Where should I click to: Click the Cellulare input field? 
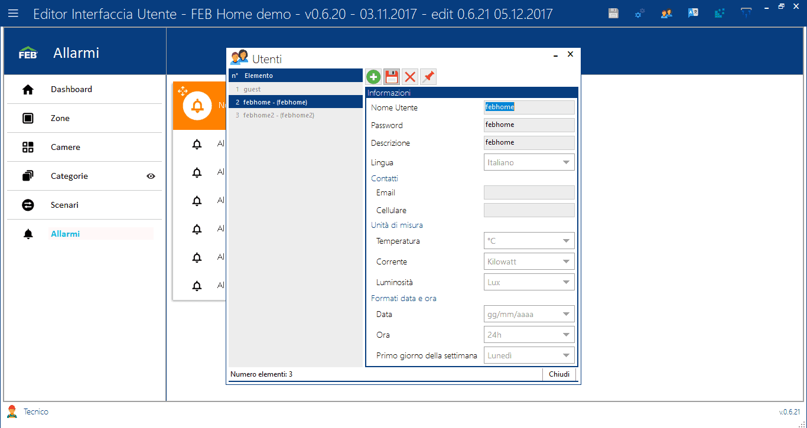coord(529,210)
